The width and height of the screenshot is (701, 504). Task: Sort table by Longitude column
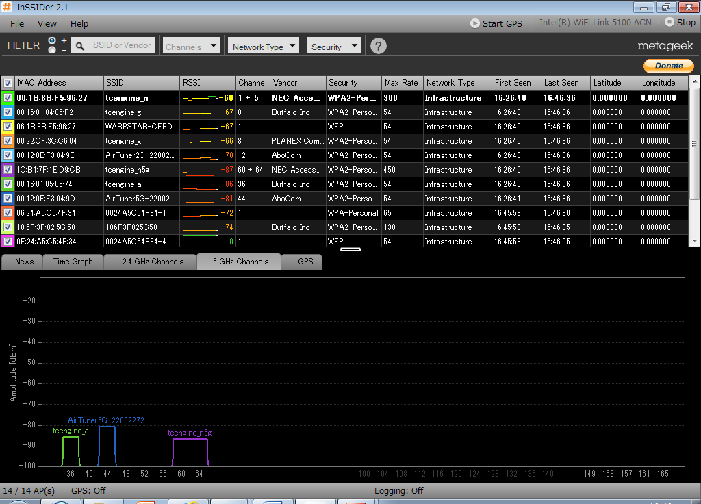pyautogui.click(x=664, y=83)
